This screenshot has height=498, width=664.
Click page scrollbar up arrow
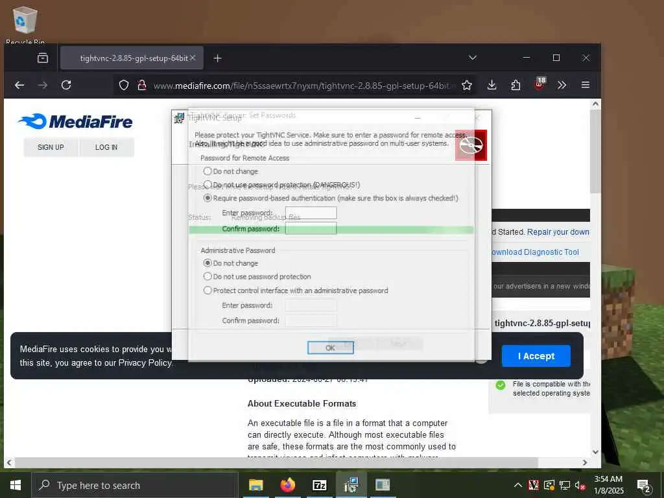[595, 104]
